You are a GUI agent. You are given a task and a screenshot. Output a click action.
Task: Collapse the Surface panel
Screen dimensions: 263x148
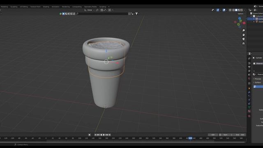point(258,82)
